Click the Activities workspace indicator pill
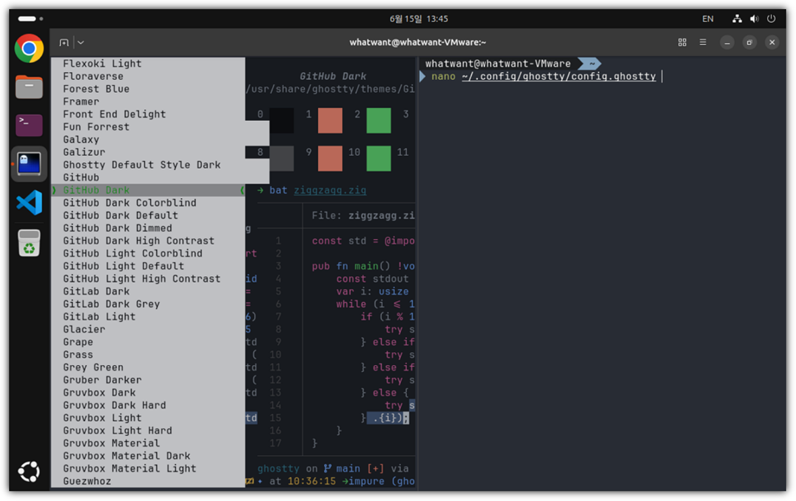The width and height of the screenshot is (796, 501). pos(30,19)
